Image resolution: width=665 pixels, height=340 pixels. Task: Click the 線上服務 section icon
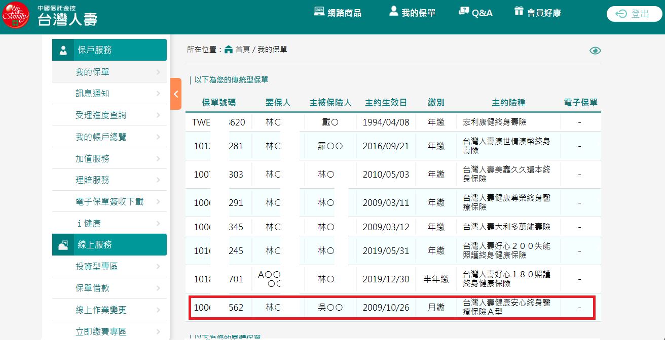pyautogui.click(x=63, y=245)
